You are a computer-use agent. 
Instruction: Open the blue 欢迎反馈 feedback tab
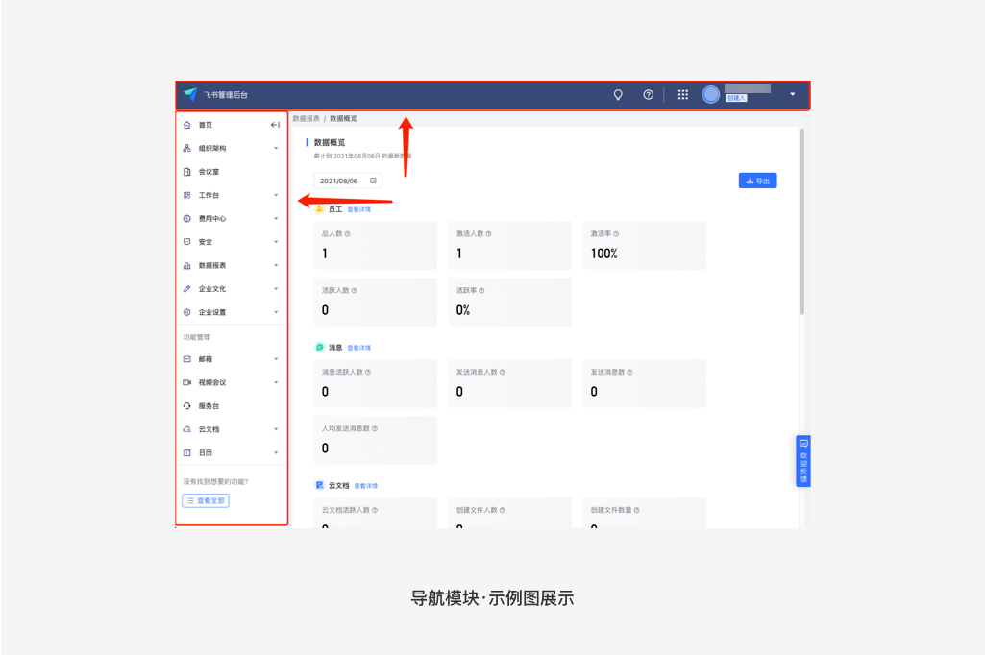803,461
